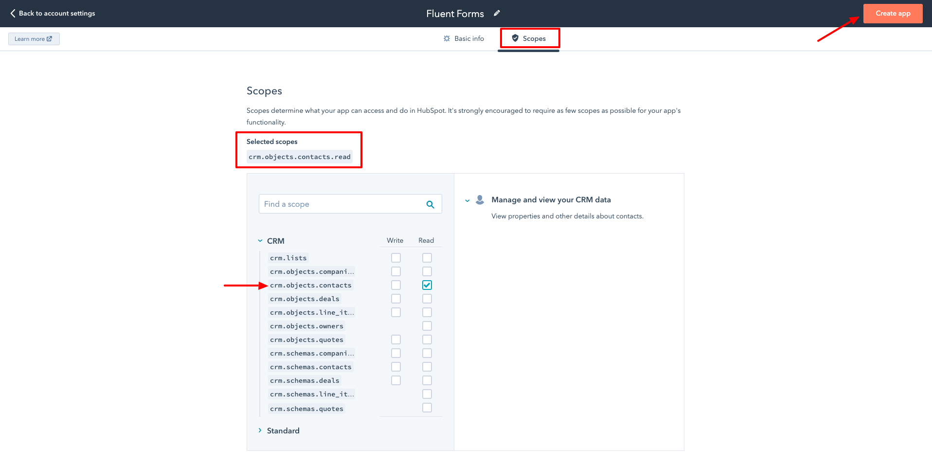Enable Read for crm.objects.quotes
The width and height of the screenshot is (932, 465).
click(x=427, y=340)
